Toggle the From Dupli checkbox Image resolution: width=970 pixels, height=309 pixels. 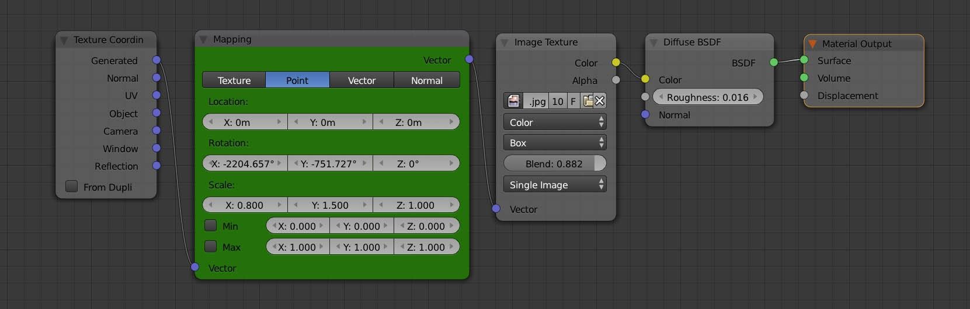[72, 186]
